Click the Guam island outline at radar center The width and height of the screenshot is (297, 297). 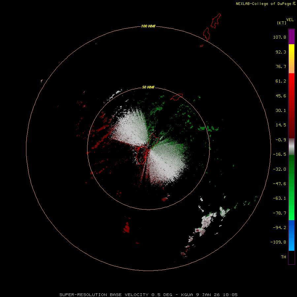tap(146, 149)
